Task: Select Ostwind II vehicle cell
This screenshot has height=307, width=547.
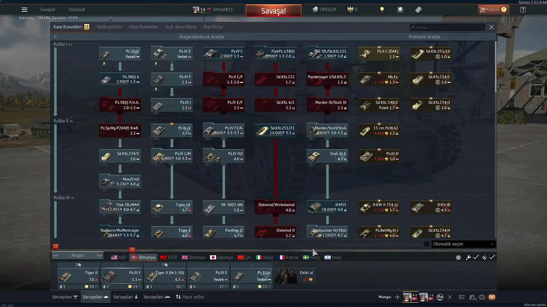Action: (276, 233)
